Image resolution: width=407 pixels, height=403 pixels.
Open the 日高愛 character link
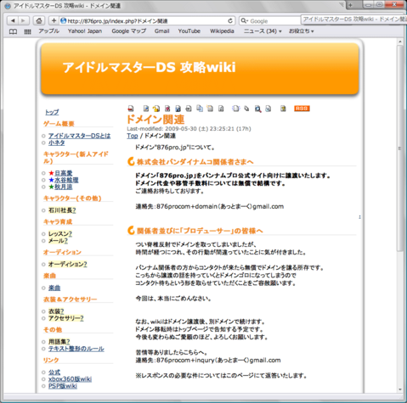point(64,173)
